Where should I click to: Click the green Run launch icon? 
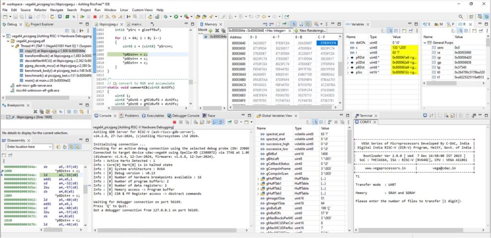click(176, 16)
